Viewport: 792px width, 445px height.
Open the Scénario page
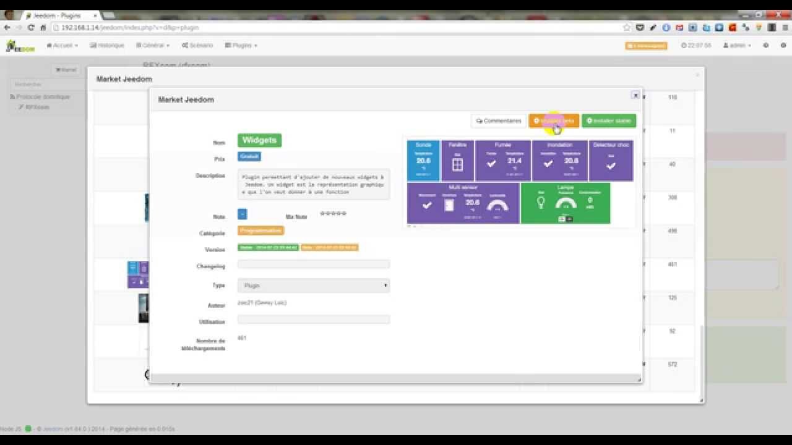(x=197, y=46)
